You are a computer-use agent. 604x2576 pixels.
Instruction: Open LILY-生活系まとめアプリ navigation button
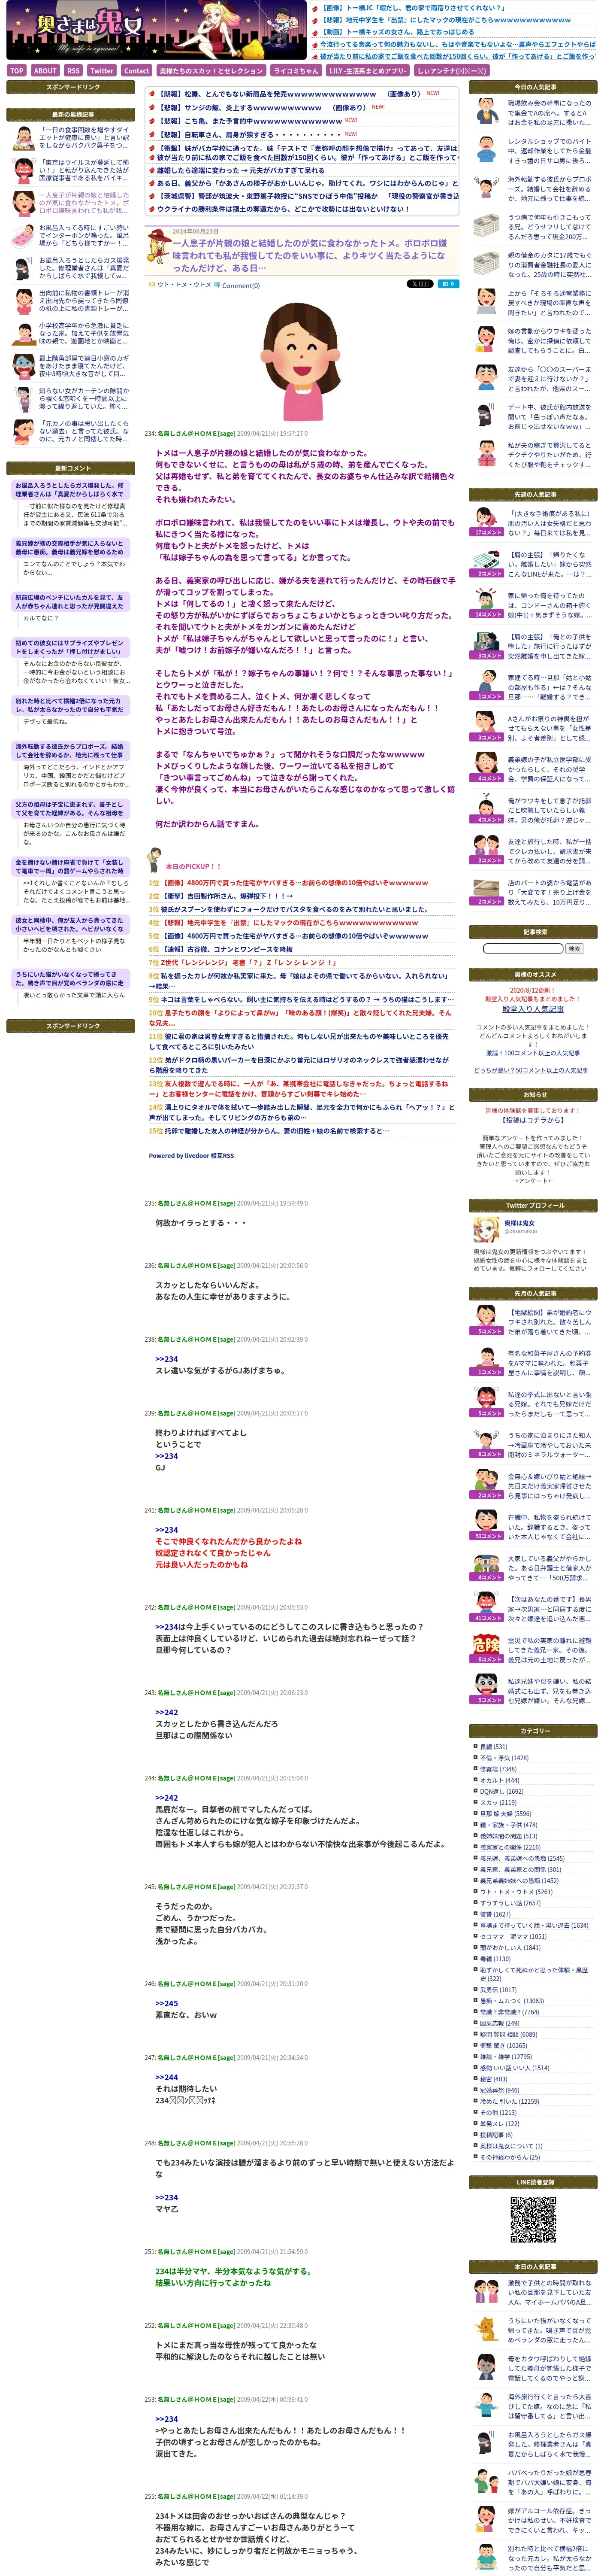[367, 71]
